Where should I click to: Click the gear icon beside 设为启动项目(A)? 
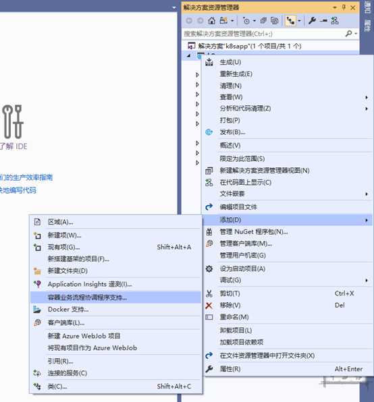tap(209, 268)
